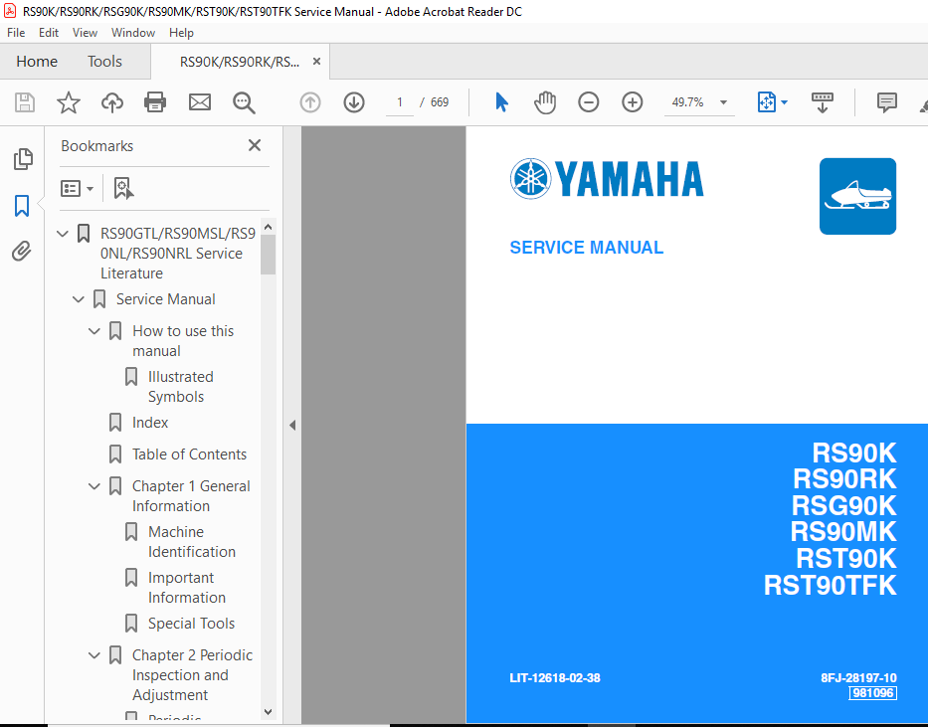Collapse How to use this manual

(x=94, y=331)
